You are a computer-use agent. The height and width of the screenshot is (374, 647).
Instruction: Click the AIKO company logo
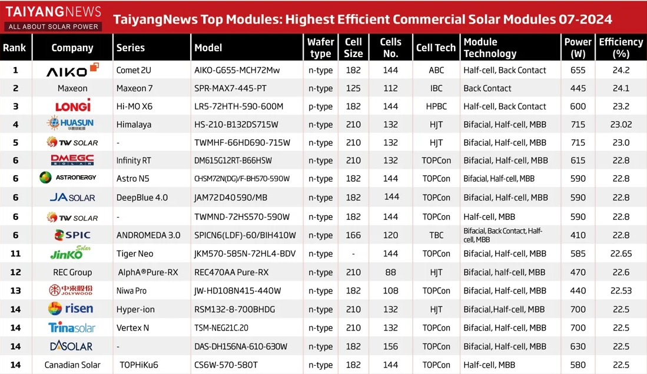click(x=72, y=70)
